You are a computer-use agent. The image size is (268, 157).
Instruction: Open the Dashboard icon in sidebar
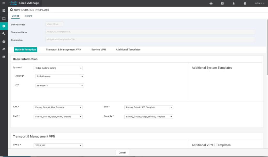(4, 11)
